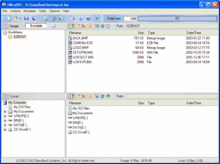The image size is (220, 164).
Task: Open the Bootable menu
Action: point(29,11)
